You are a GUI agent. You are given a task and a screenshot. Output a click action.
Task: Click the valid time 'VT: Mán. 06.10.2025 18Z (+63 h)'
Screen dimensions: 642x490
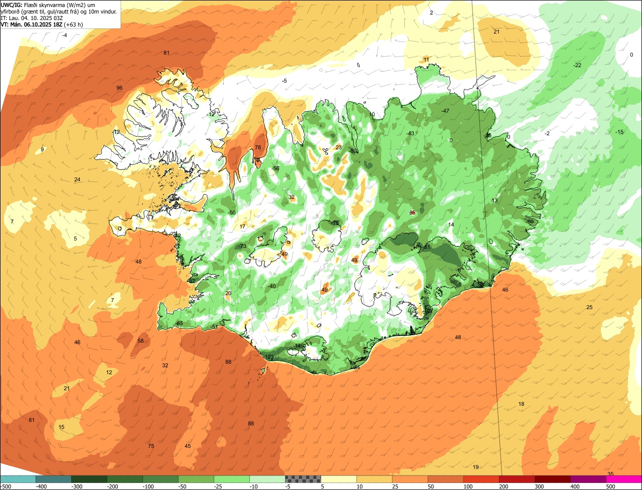42,24
